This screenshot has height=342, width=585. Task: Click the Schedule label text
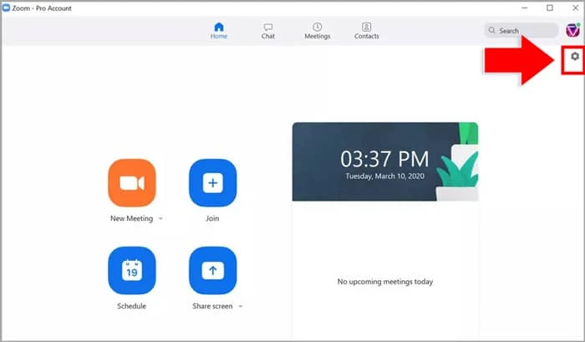coord(131,306)
